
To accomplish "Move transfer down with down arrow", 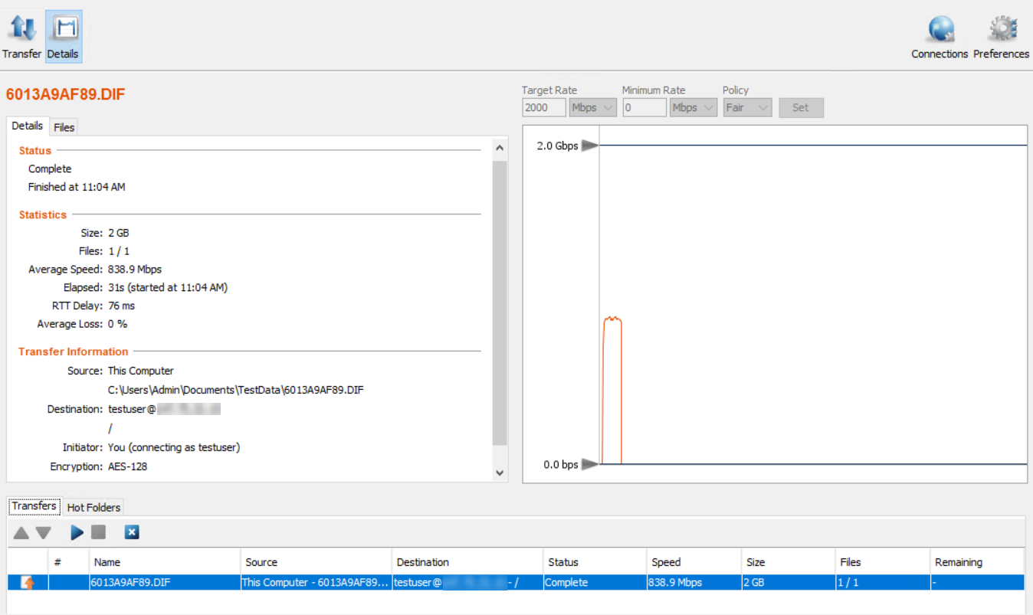I will click(43, 532).
